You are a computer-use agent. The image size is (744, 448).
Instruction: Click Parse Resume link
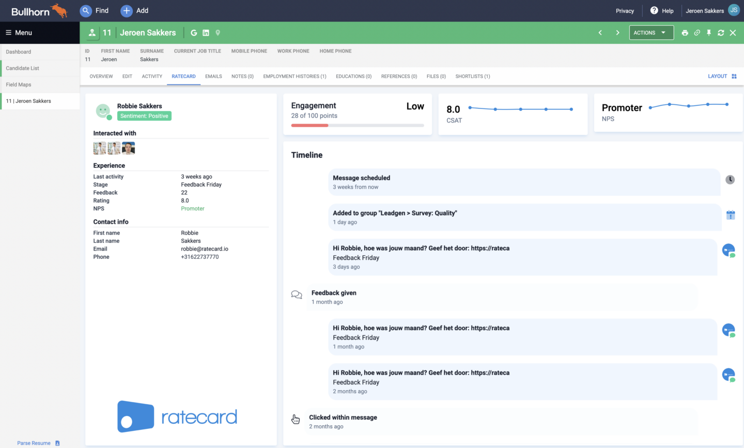click(x=34, y=443)
